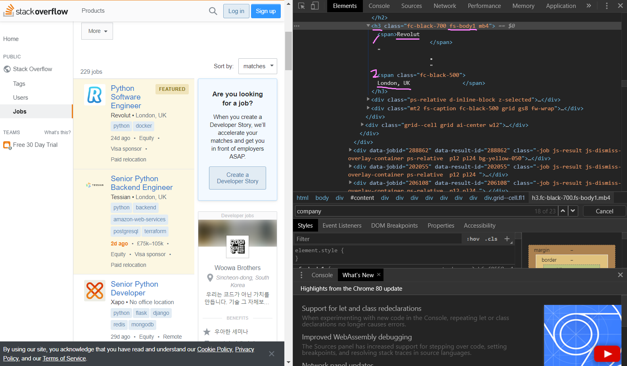Close the DevTools drawer panel
The width and height of the screenshot is (627, 366).
tap(620, 275)
